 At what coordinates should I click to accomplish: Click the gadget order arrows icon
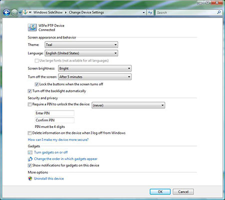click(x=30, y=159)
